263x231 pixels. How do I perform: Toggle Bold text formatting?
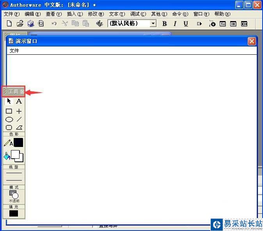point(165,24)
